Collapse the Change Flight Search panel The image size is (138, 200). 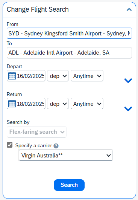pyautogui.click(x=129, y=9)
